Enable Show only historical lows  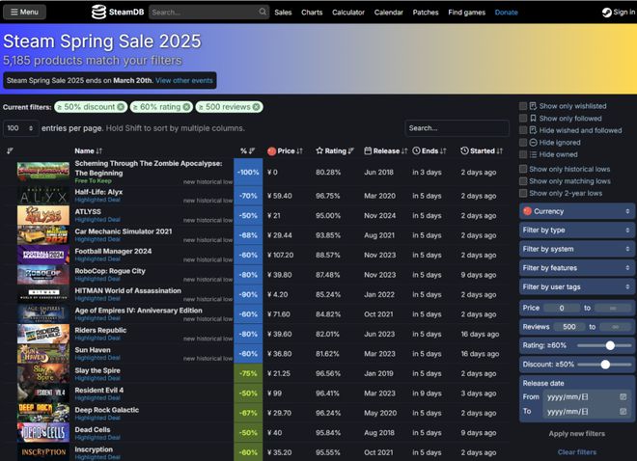tap(523, 169)
